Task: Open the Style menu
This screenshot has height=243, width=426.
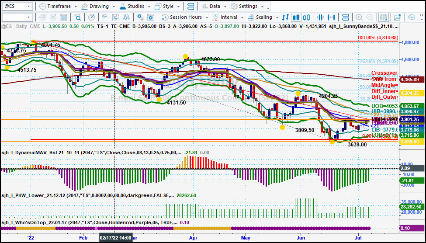Action: (168, 6)
